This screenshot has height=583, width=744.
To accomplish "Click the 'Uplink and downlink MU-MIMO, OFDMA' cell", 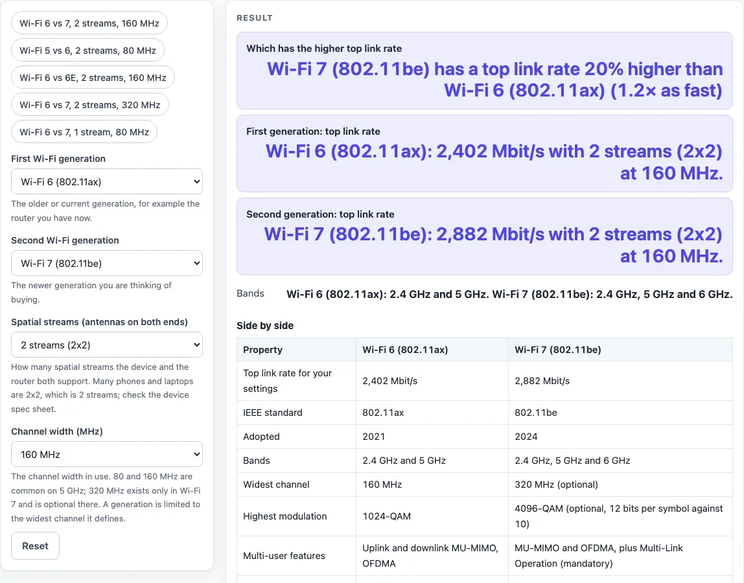I will pyautogui.click(x=432, y=556).
